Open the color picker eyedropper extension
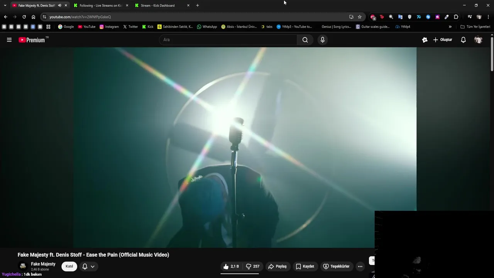This screenshot has height=278, width=494. tap(447, 17)
